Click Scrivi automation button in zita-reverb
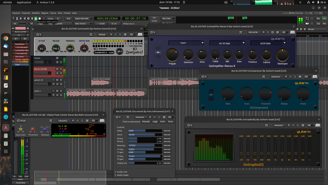The image size is (328, 185). pos(163,122)
